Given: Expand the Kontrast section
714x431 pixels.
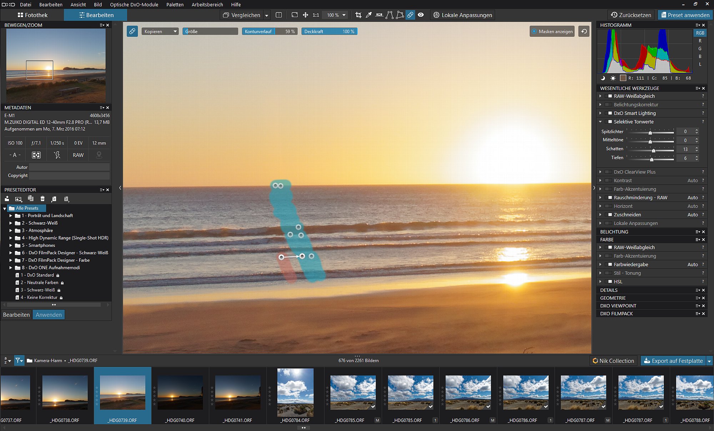Looking at the screenshot, I should [600, 180].
